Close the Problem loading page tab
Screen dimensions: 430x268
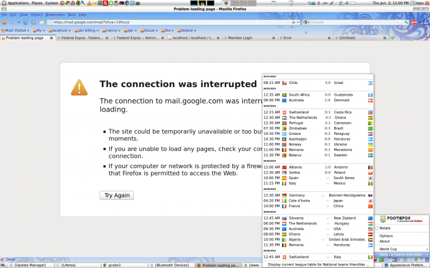click(x=51, y=38)
